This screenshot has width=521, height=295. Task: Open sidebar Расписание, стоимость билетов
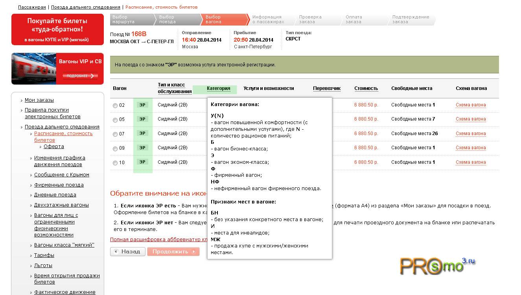coord(63,137)
